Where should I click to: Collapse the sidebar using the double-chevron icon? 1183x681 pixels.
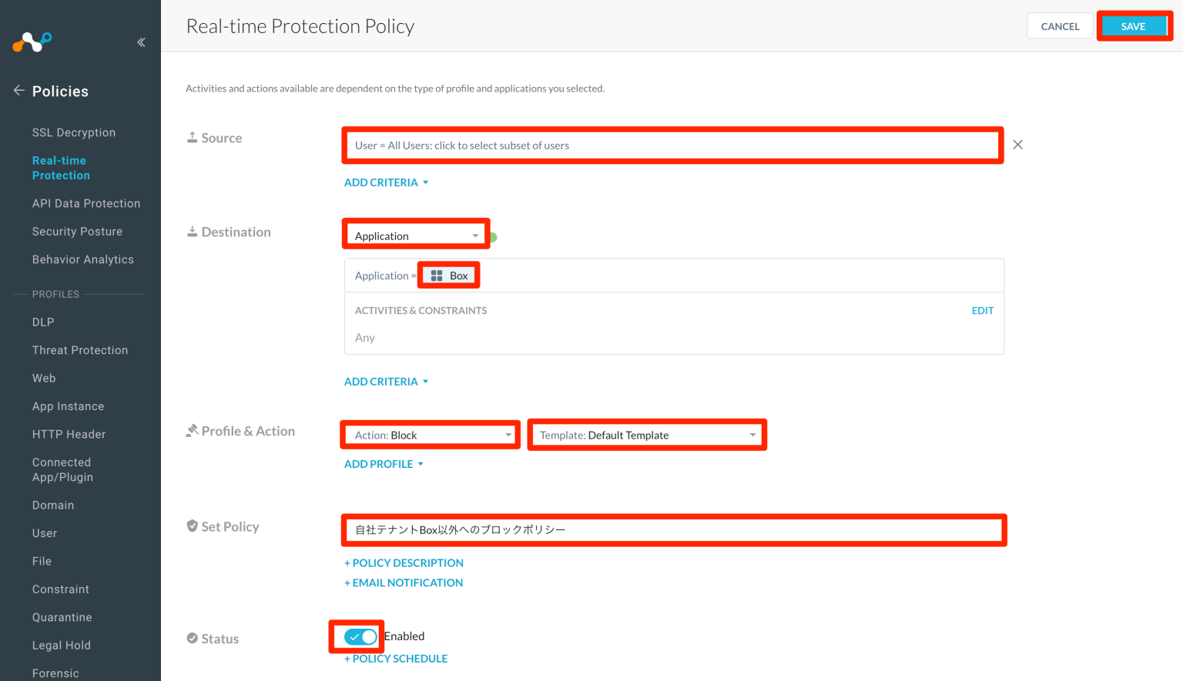click(x=141, y=42)
